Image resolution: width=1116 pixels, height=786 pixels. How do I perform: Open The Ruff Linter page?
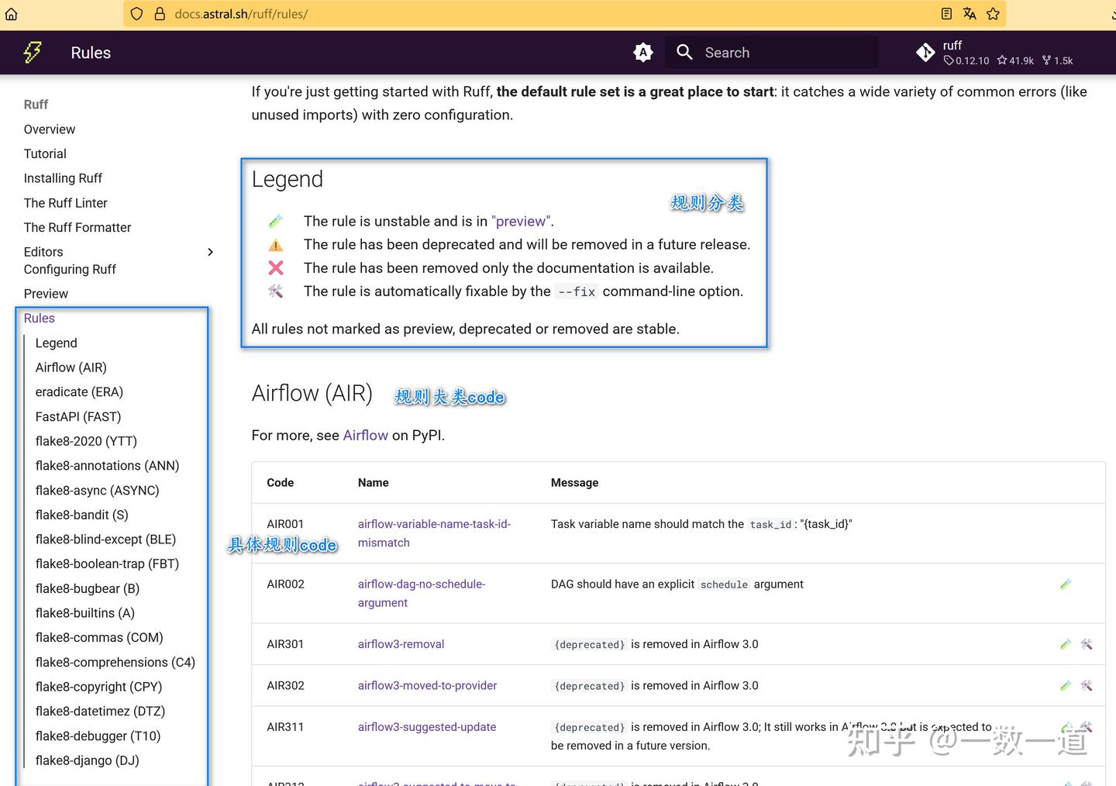66,203
